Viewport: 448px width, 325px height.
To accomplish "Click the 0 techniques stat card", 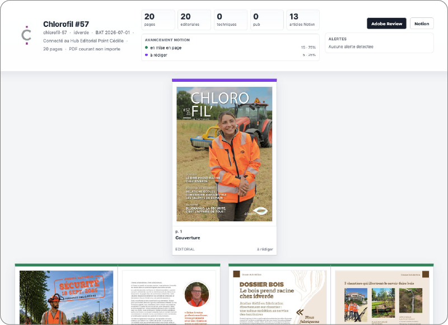I will click(231, 20).
